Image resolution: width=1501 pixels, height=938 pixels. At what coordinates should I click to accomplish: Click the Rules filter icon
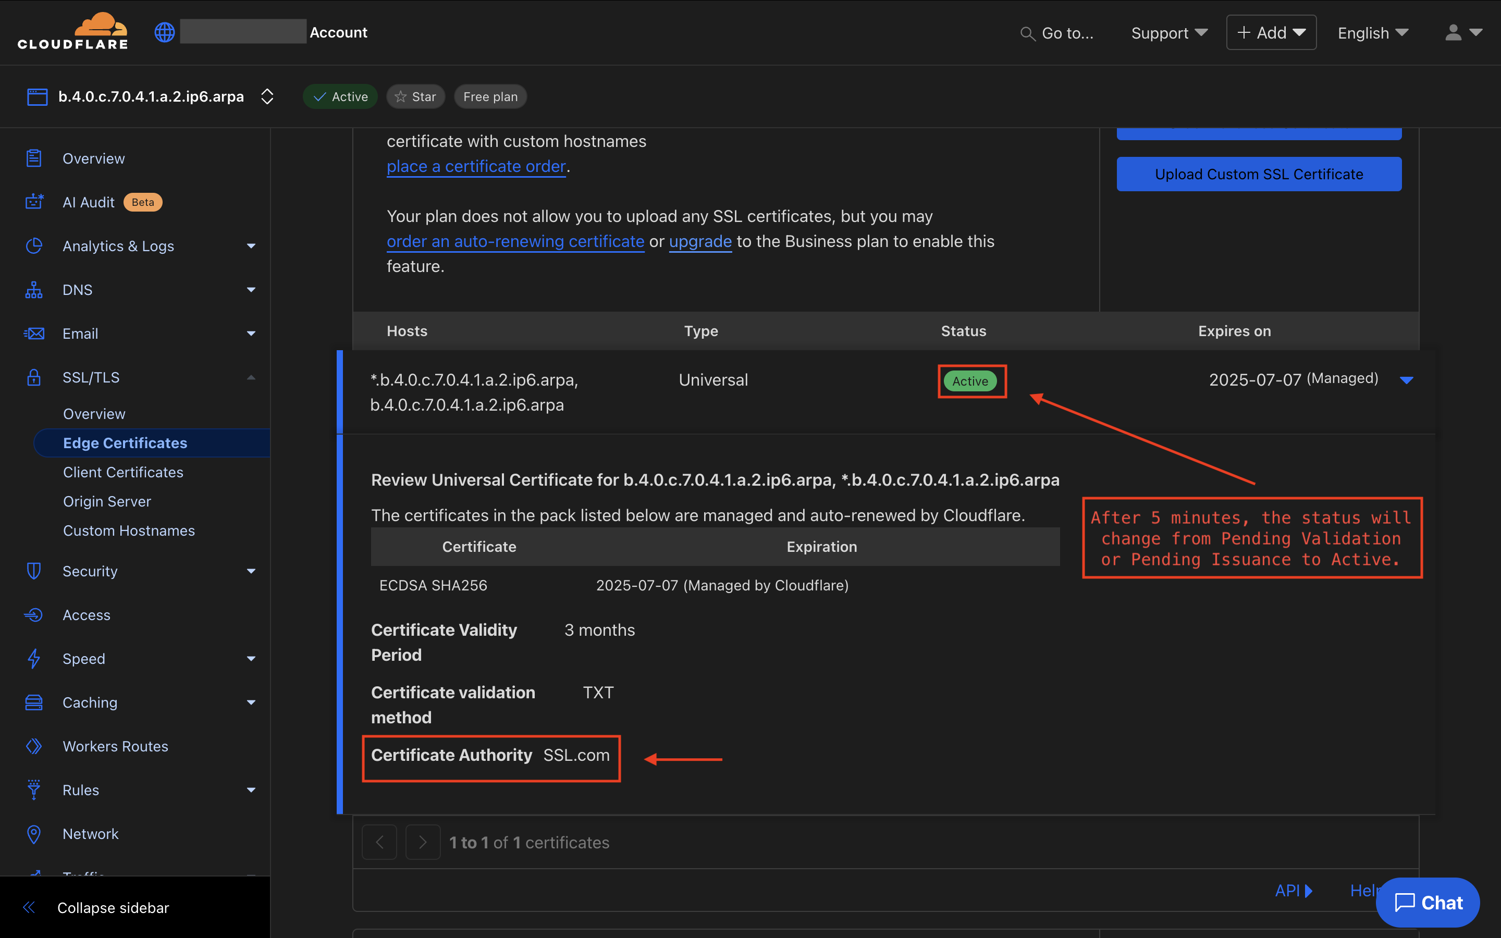point(33,789)
